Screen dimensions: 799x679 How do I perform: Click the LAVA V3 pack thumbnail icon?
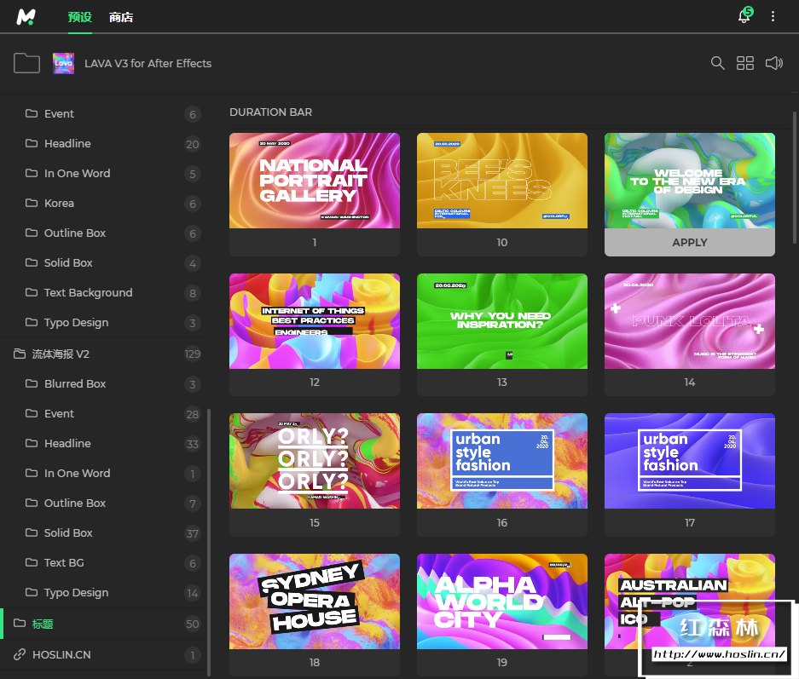[x=63, y=63]
